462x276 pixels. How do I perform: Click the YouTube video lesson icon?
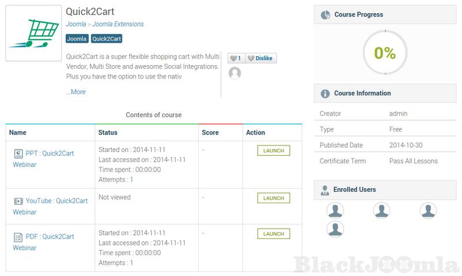tap(18, 202)
